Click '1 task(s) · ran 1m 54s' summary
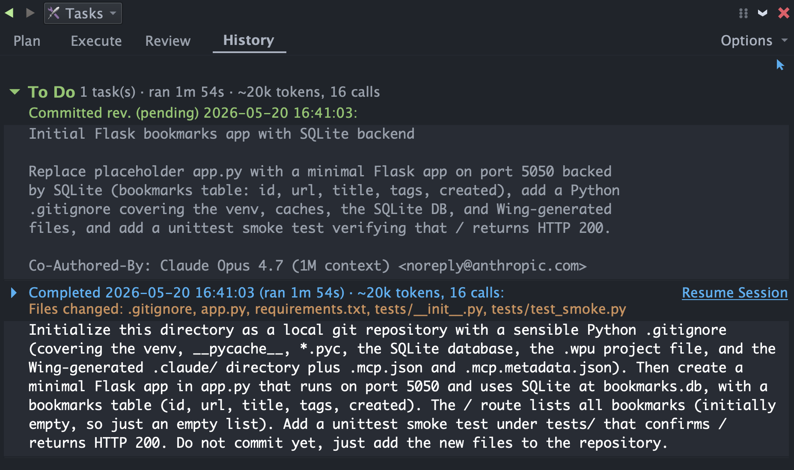The width and height of the screenshot is (794, 470). [x=230, y=92]
